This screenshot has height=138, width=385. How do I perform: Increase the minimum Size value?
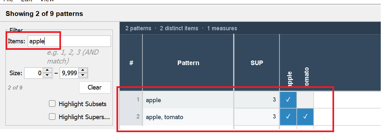(48, 71)
